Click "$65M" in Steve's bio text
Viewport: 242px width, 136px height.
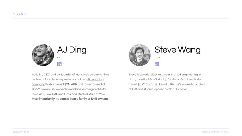[x=143, y=84]
